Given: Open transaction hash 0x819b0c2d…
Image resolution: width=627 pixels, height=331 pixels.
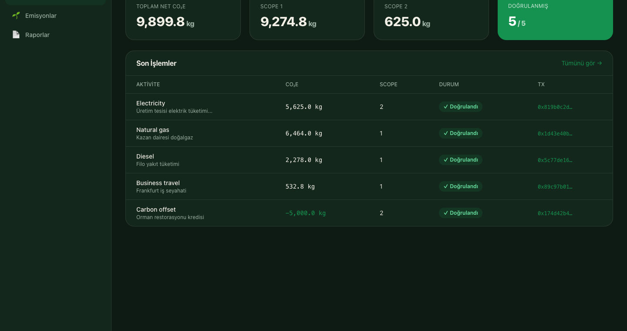Looking at the screenshot, I should pyautogui.click(x=555, y=107).
